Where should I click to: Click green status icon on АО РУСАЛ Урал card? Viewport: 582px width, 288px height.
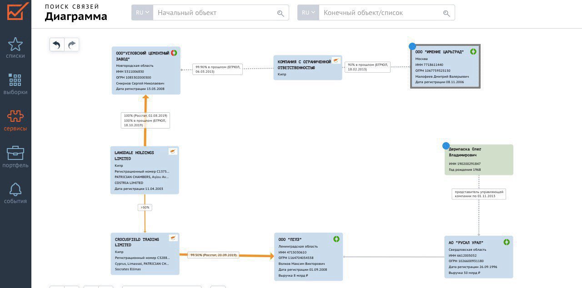(x=506, y=242)
